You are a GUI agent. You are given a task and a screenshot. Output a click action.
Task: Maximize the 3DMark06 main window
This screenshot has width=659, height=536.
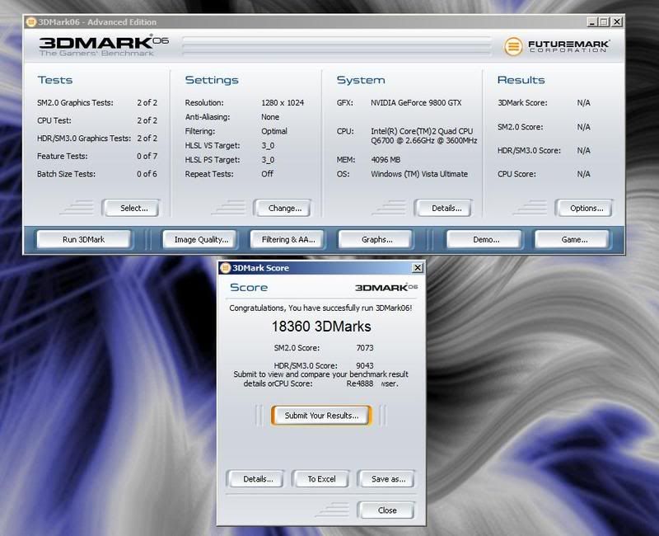click(604, 22)
